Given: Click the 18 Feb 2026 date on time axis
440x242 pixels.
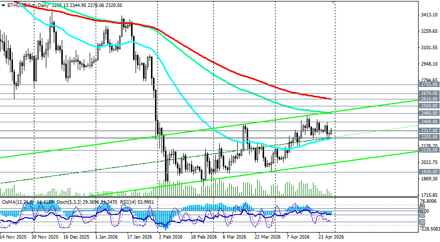Looking at the screenshot, I should tap(204, 237).
